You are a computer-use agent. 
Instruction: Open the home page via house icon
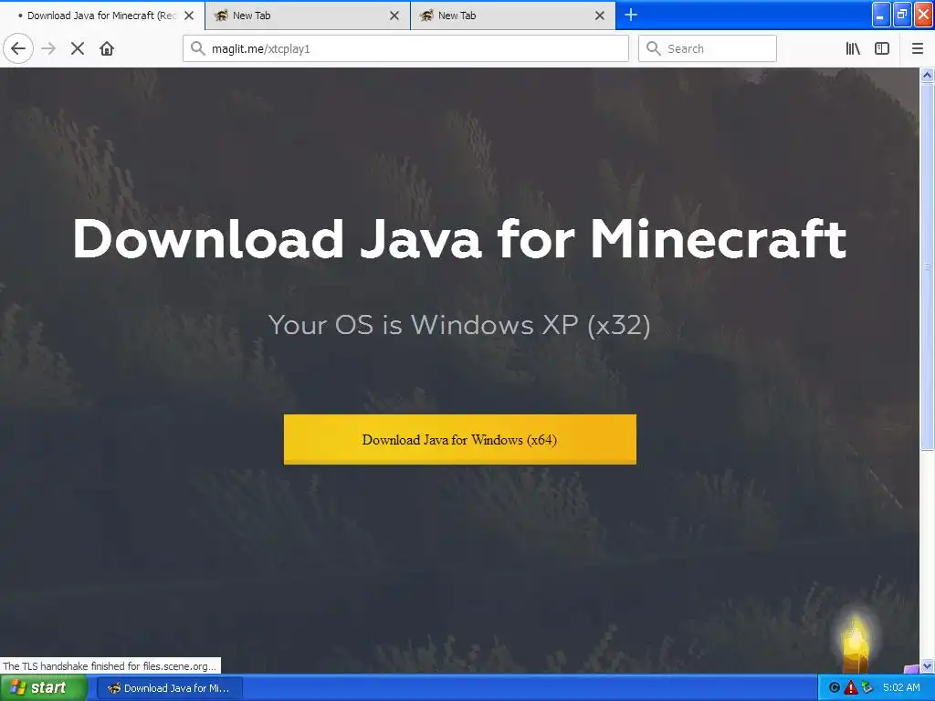tap(107, 48)
